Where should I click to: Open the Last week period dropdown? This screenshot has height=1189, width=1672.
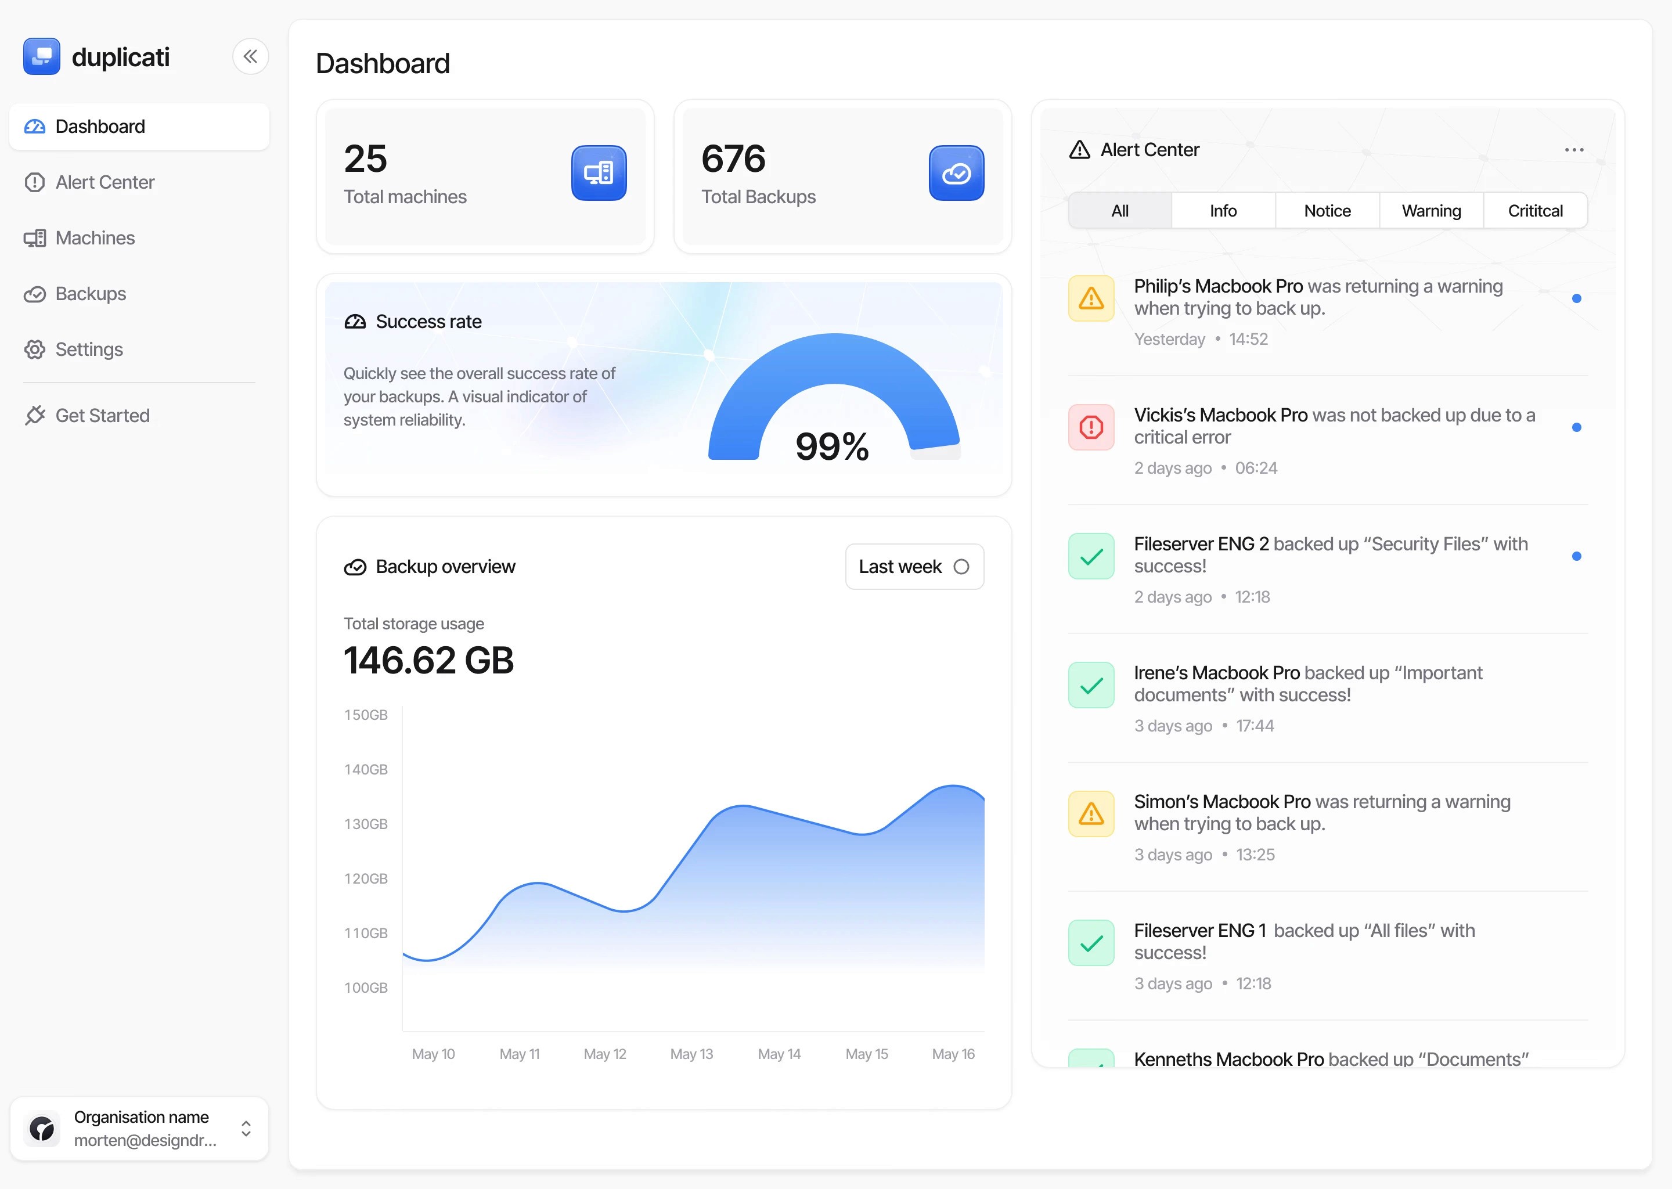click(914, 567)
